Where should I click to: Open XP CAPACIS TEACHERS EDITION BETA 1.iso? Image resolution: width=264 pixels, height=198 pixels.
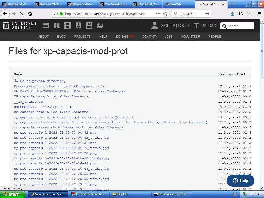pos(53,91)
